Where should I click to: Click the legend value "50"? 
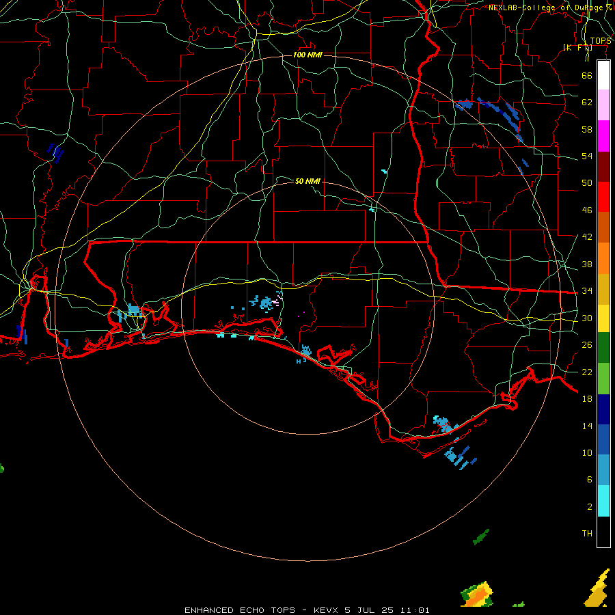tap(587, 183)
